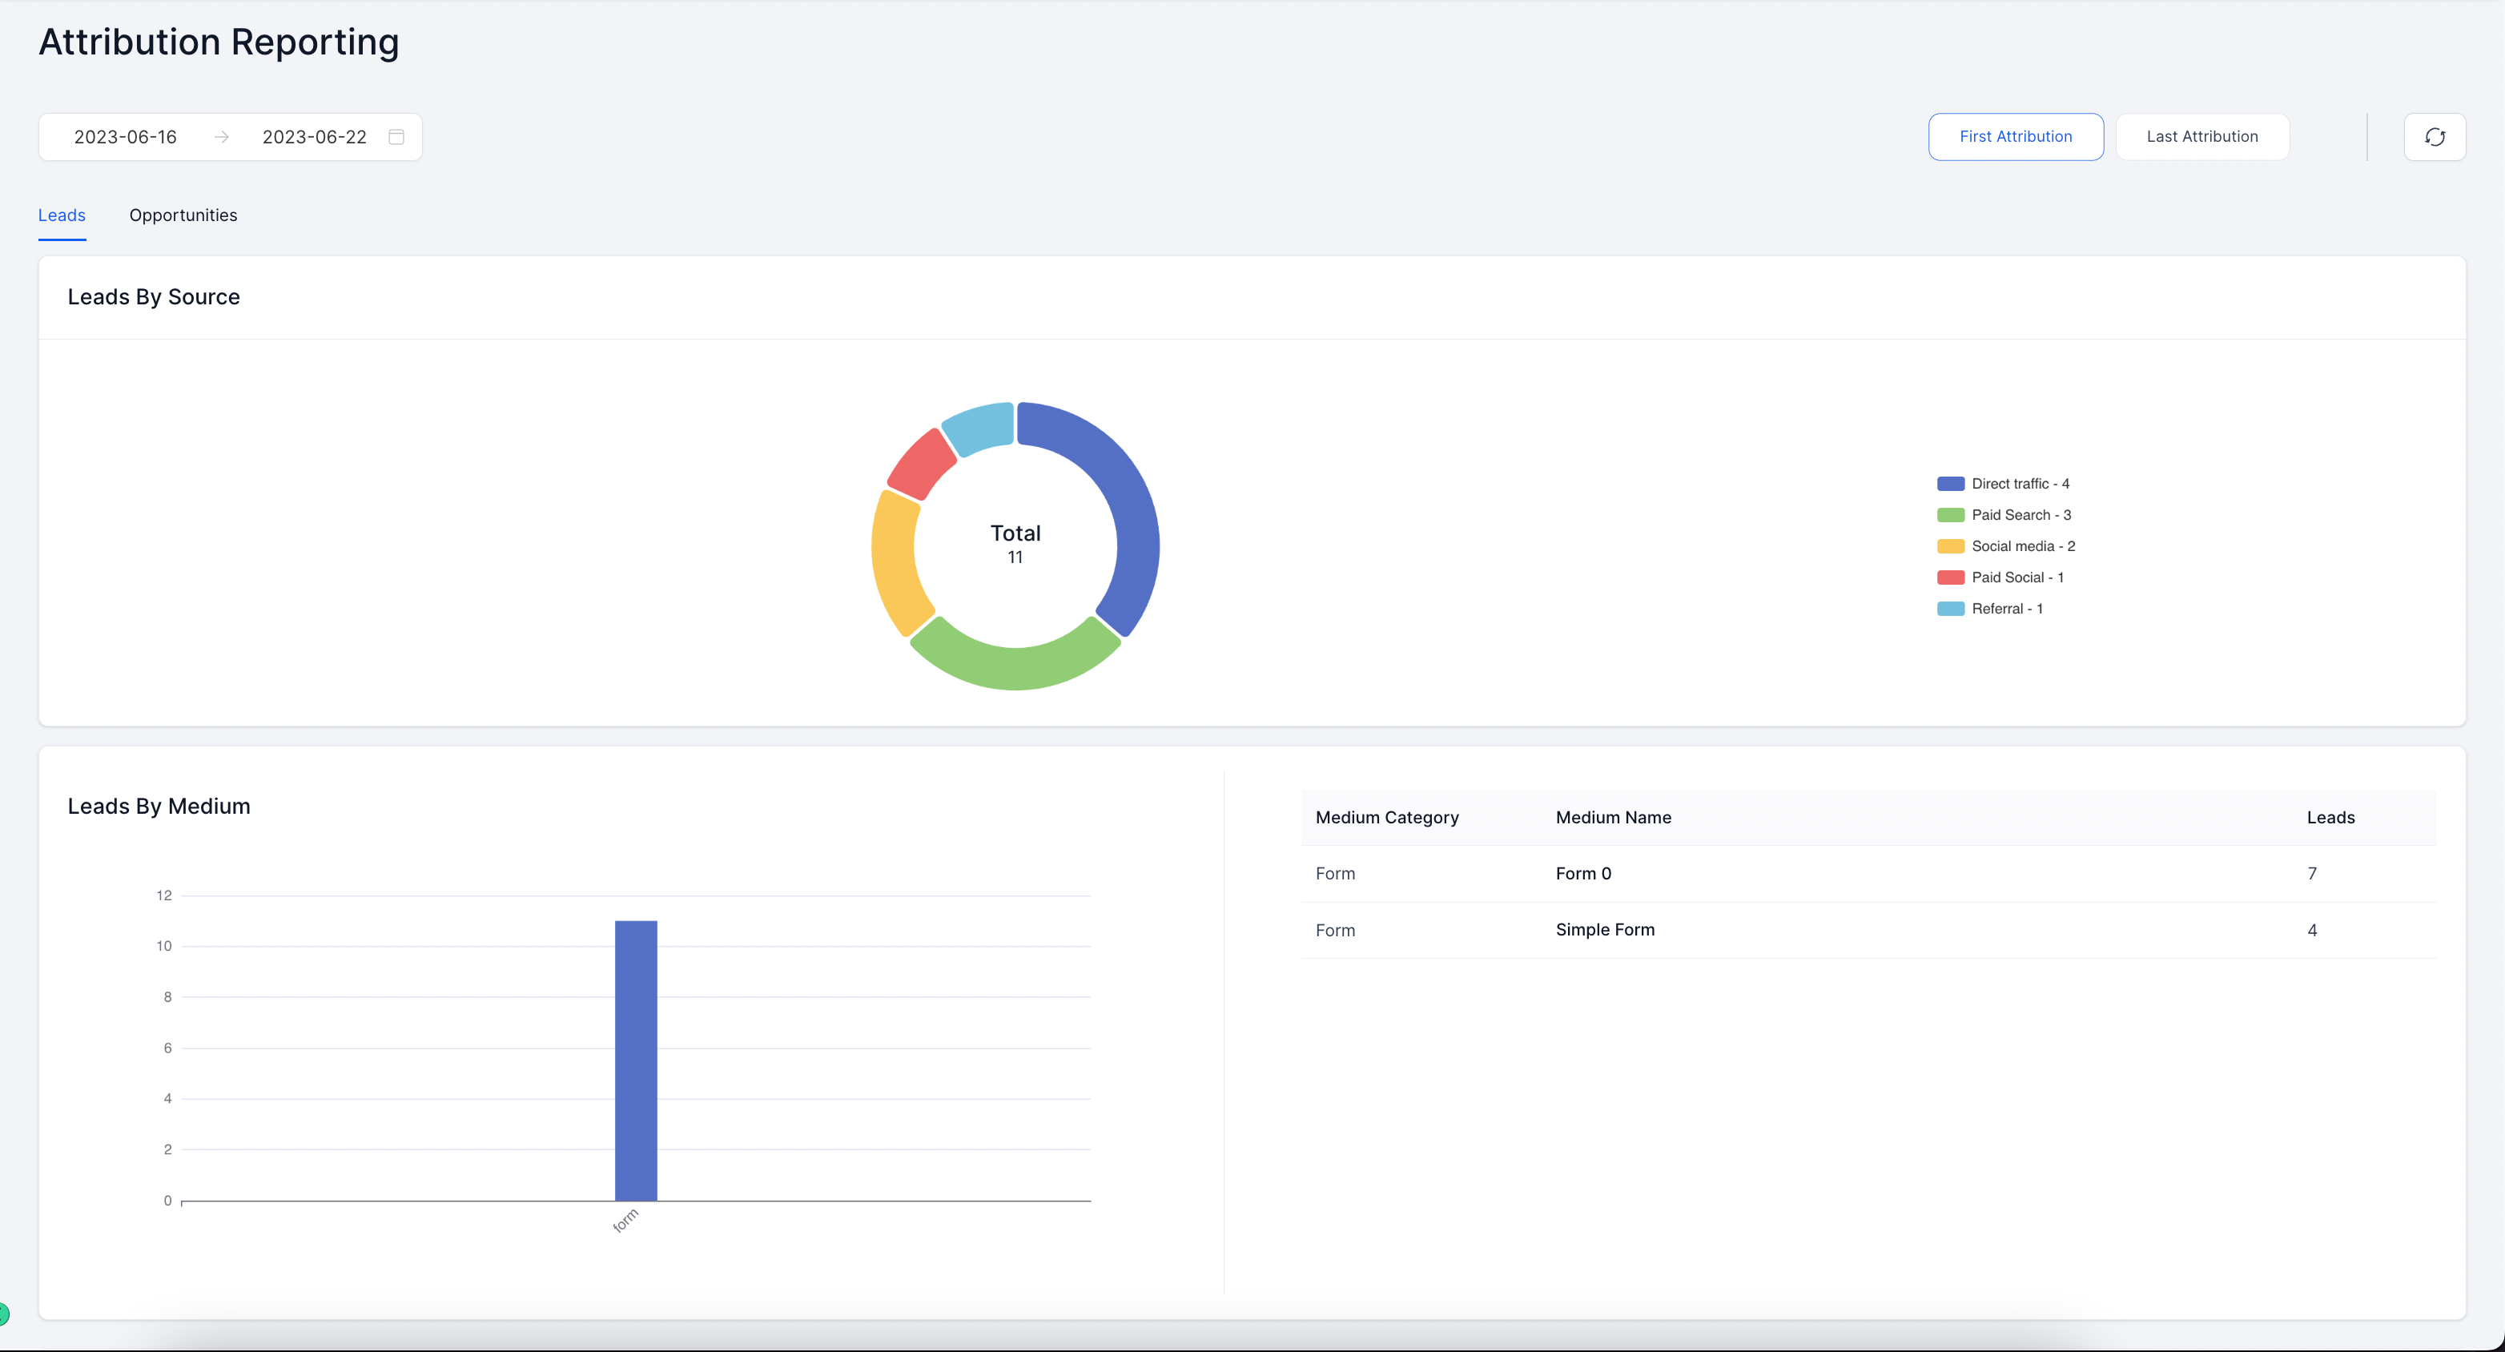The height and width of the screenshot is (1352, 2505).
Task: Toggle Paid Search in the chart legend
Action: coord(2020,514)
